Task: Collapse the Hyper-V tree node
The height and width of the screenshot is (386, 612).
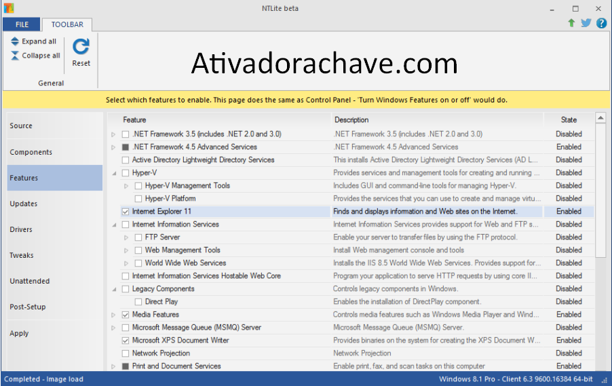Action: click(x=113, y=173)
